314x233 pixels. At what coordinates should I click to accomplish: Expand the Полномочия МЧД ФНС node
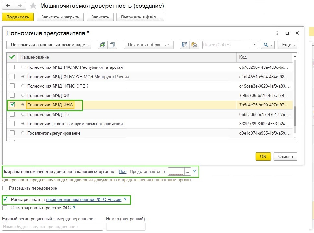click(23, 105)
